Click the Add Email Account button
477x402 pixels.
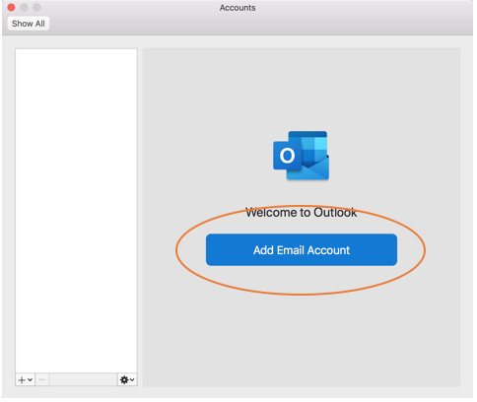302,249
